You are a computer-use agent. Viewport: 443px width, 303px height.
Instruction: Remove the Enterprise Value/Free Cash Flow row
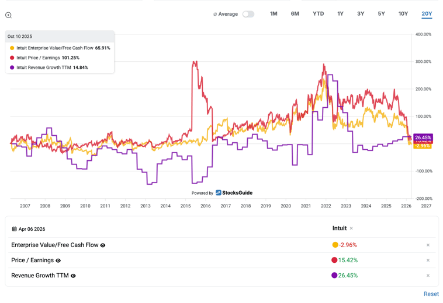click(x=428, y=245)
